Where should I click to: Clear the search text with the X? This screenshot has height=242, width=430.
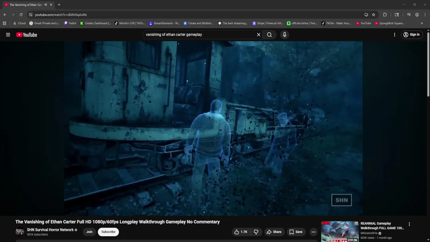pyautogui.click(x=259, y=35)
